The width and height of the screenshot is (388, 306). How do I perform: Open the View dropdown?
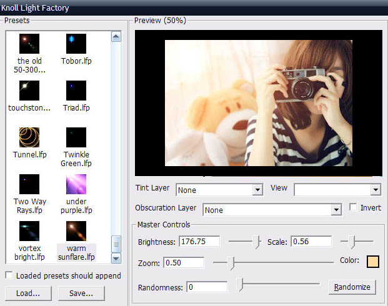[337, 190]
